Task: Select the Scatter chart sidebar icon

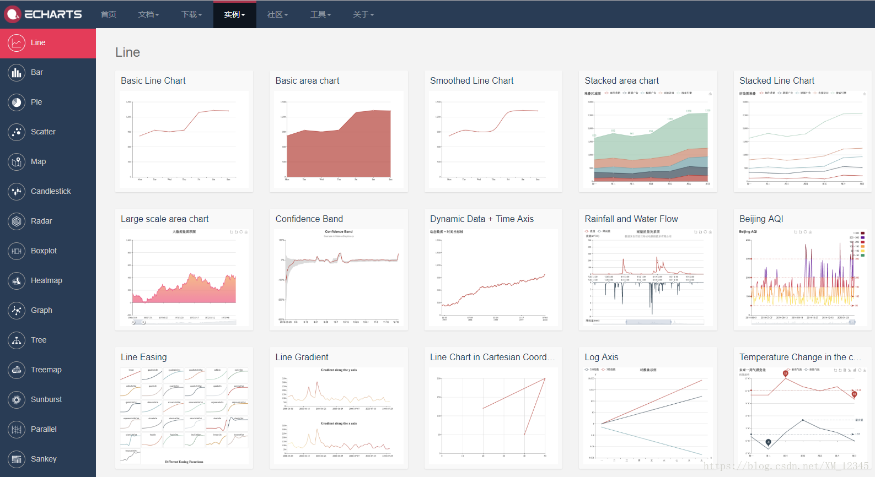Action: [x=17, y=132]
